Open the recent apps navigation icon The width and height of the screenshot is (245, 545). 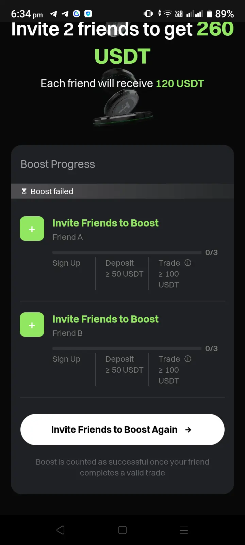184,530
